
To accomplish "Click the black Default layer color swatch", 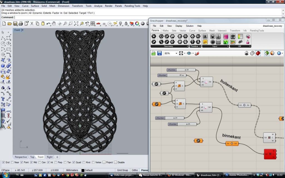I will click(83, 170).
